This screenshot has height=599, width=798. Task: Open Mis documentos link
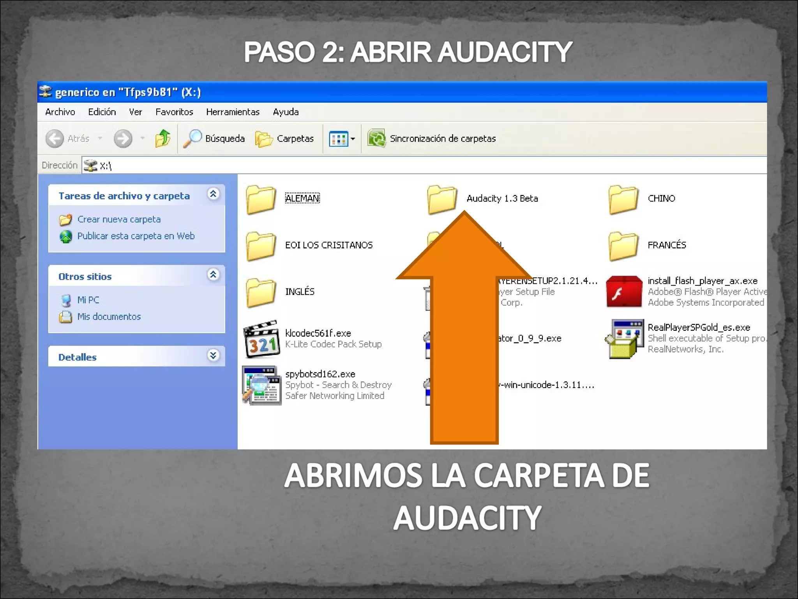point(109,317)
